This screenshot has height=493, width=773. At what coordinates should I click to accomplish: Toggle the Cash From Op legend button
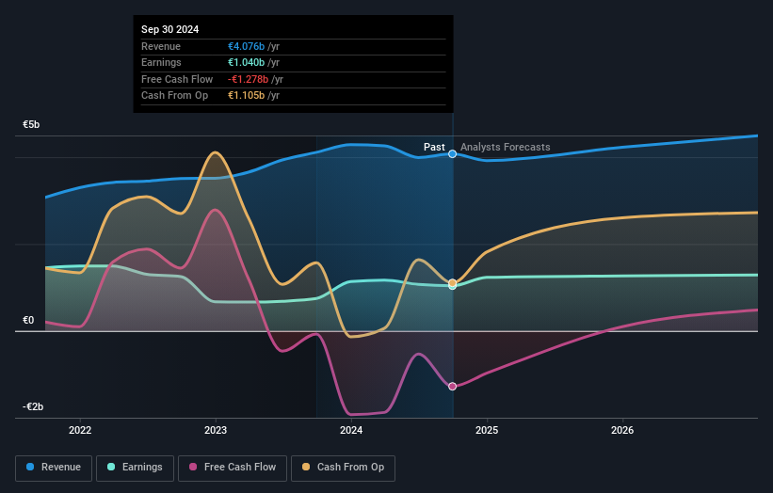[x=343, y=468]
